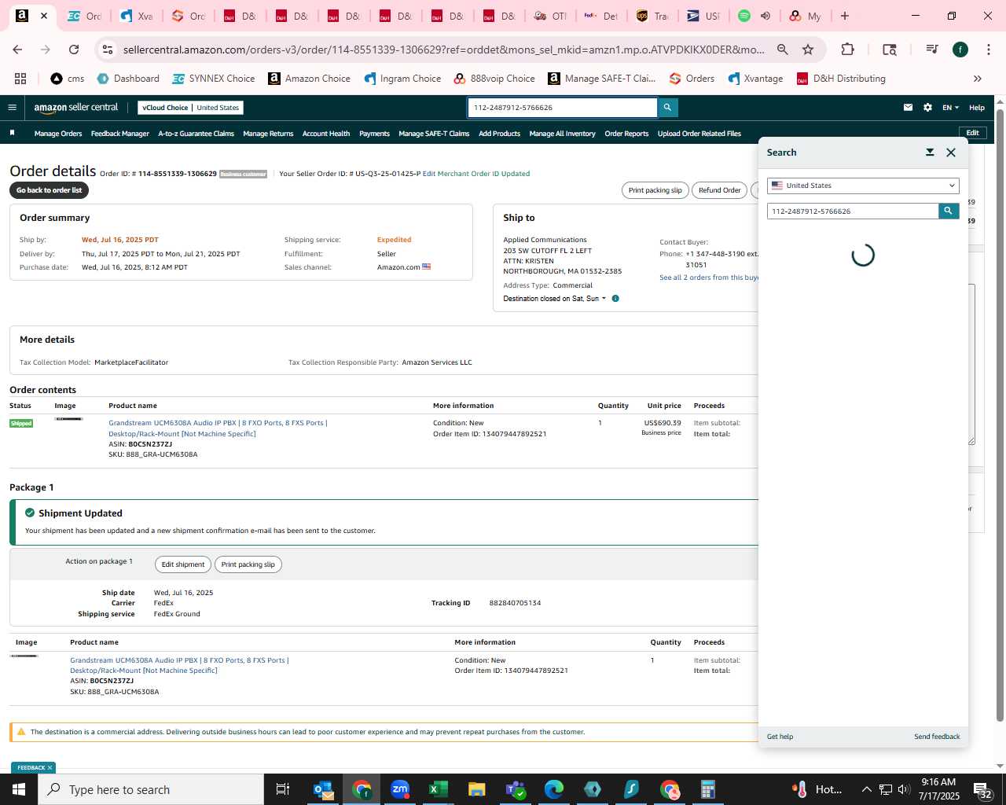Click Edit shipment button
The height and width of the screenshot is (805, 1006).
coord(182,564)
